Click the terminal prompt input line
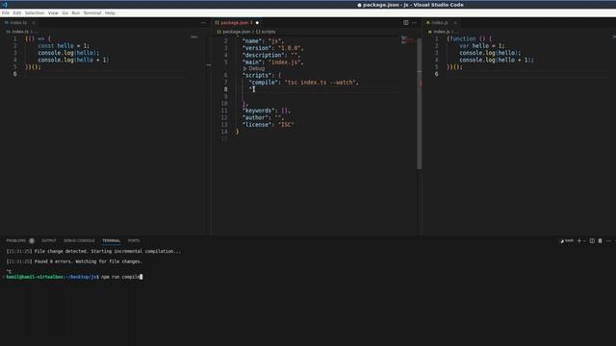Image resolution: width=616 pixels, height=346 pixels. (74, 277)
